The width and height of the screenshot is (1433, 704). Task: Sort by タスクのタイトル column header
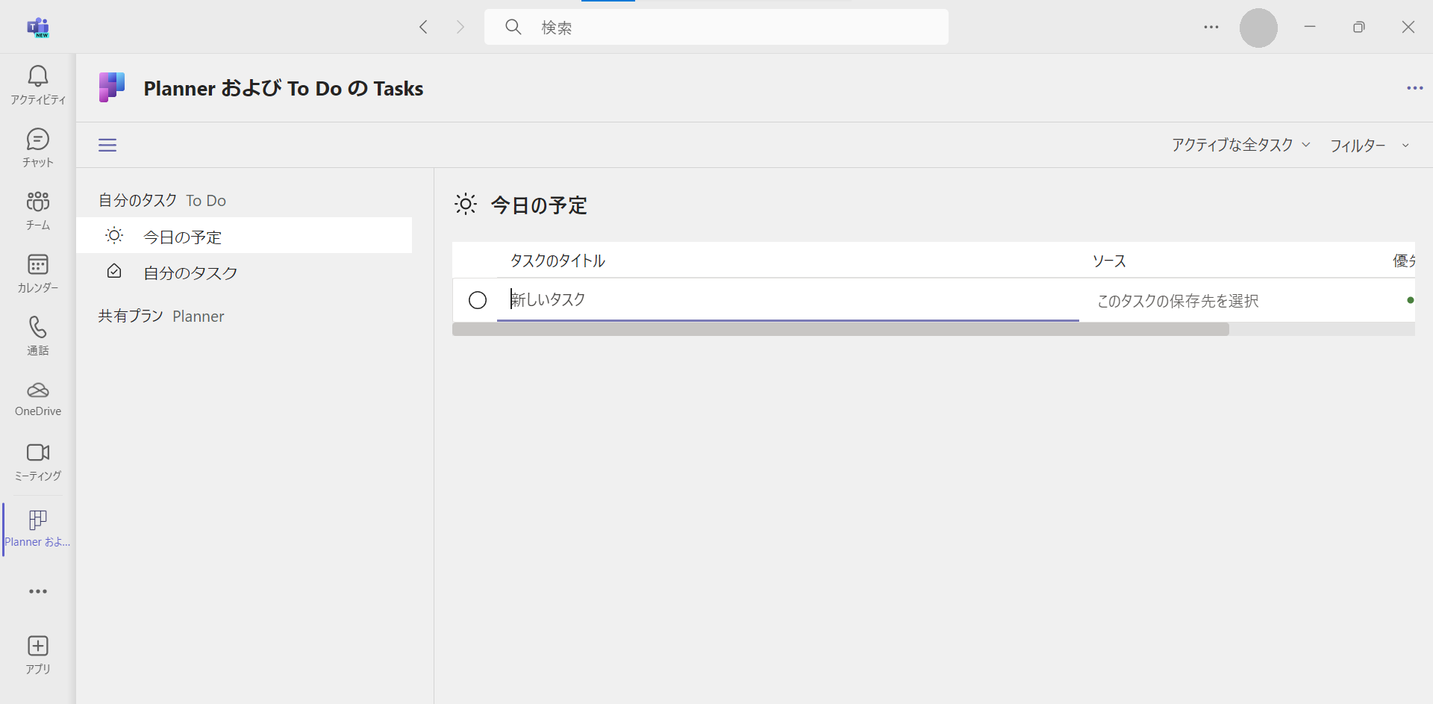tap(558, 261)
